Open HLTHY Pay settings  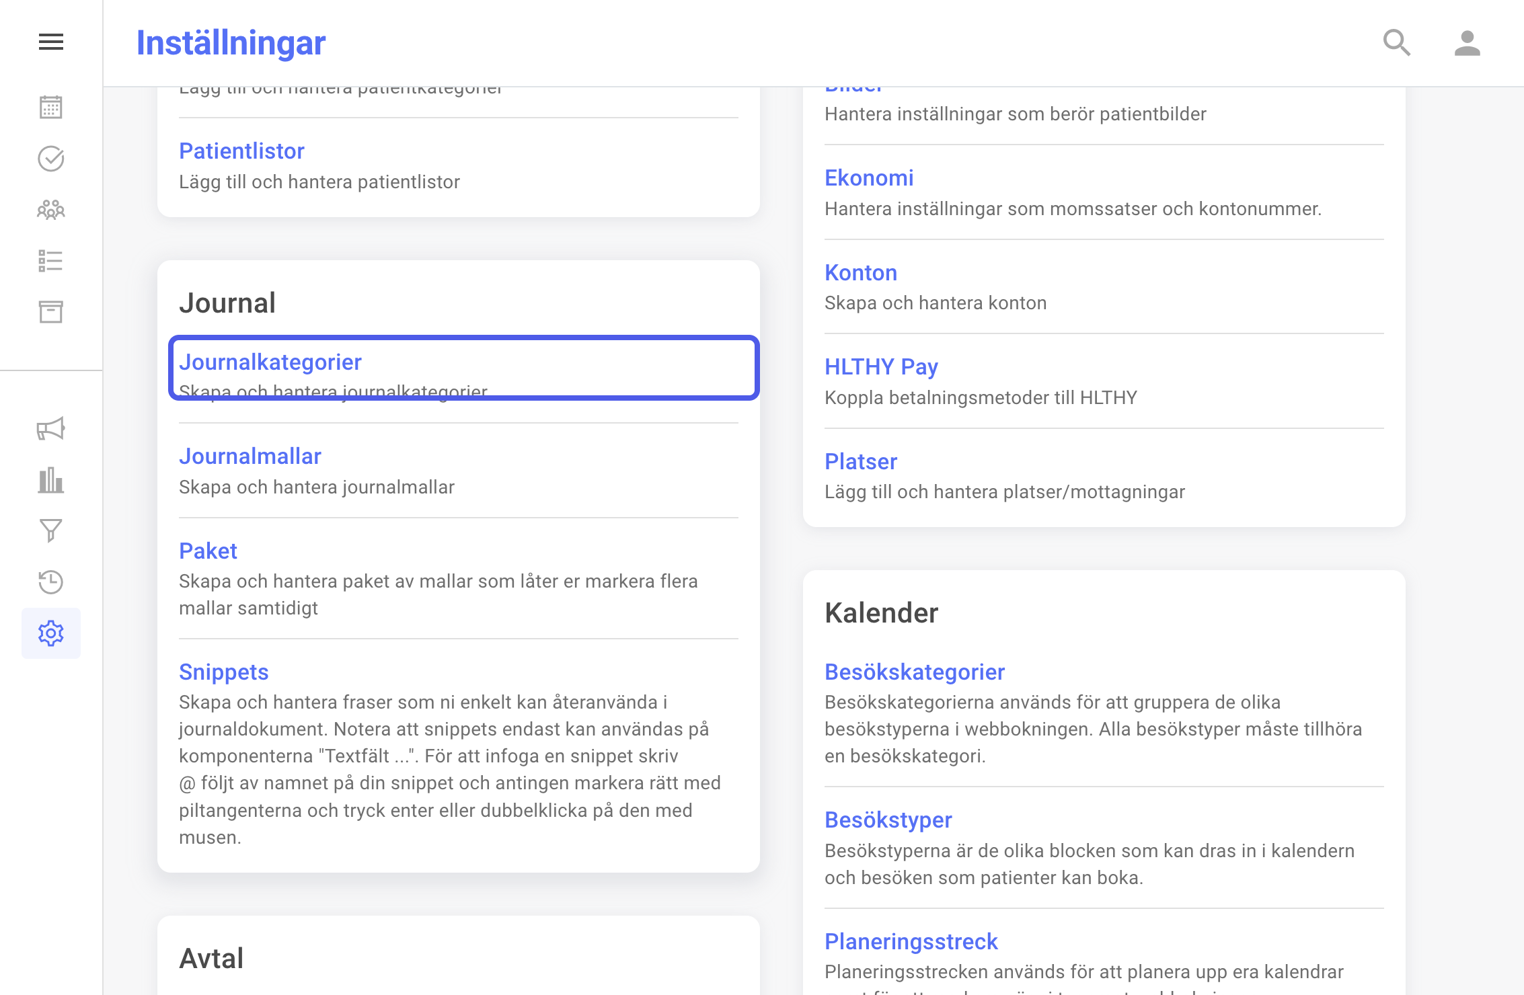tap(881, 367)
